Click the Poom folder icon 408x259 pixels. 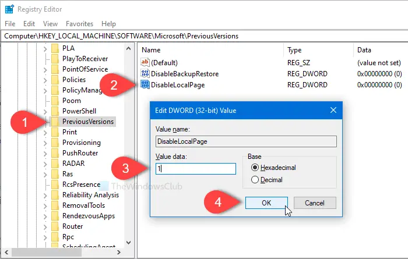[55, 101]
